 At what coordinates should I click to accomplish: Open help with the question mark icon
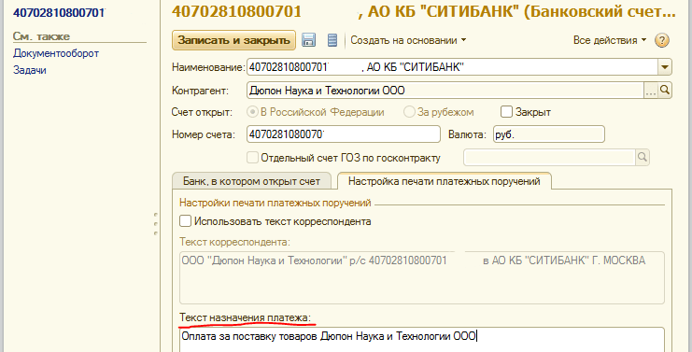(661, 40)
